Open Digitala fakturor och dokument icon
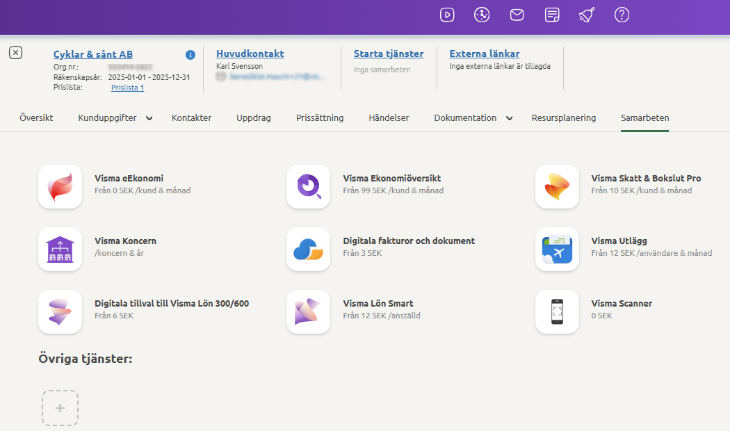Screen dimensions: 730x431 point(308,249)
